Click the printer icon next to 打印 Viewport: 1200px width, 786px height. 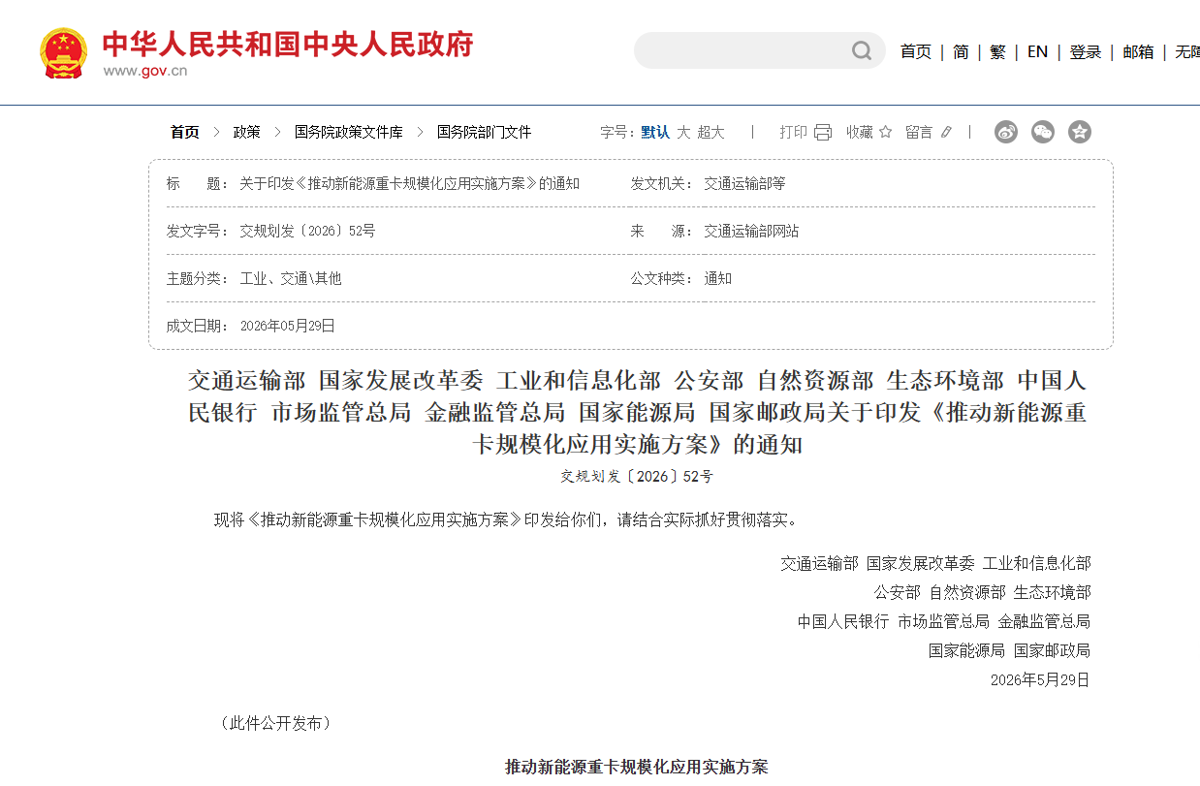[823, 132]
